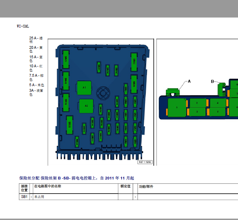
Task: Select the 7.5 A brown fuse legend entry
Action: [x=36, y=77]
